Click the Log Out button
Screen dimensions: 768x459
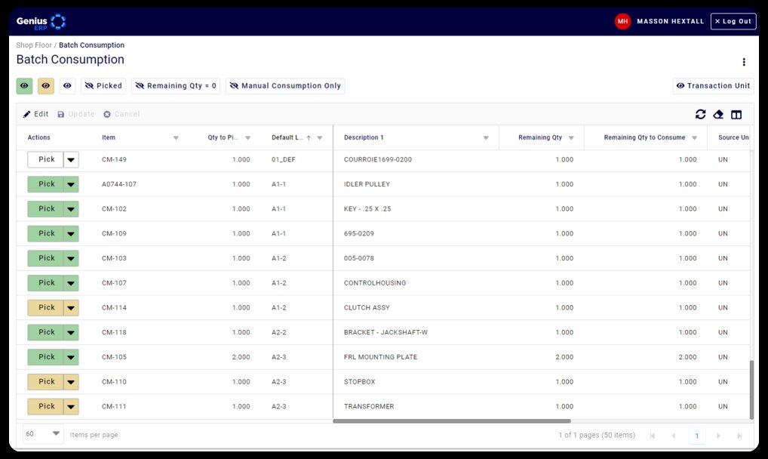coord(733,21)
